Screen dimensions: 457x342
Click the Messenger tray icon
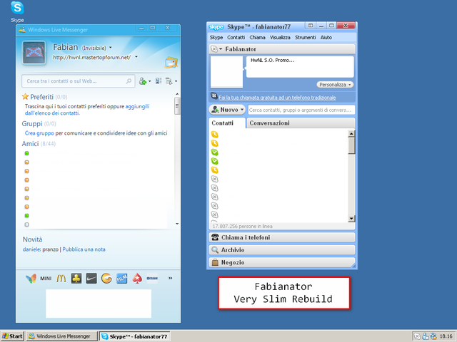pyautogui.click(x=426, y=336)
